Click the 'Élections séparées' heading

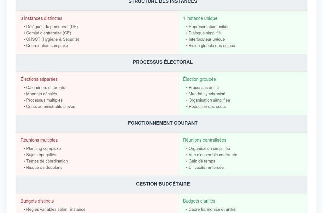[39, 79]
